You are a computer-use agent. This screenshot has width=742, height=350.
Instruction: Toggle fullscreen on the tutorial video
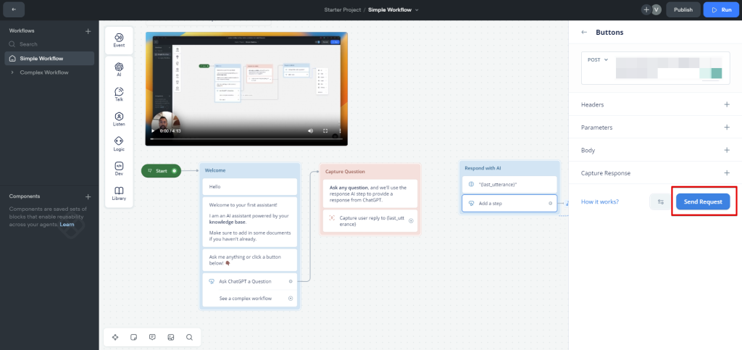[325, 131]
